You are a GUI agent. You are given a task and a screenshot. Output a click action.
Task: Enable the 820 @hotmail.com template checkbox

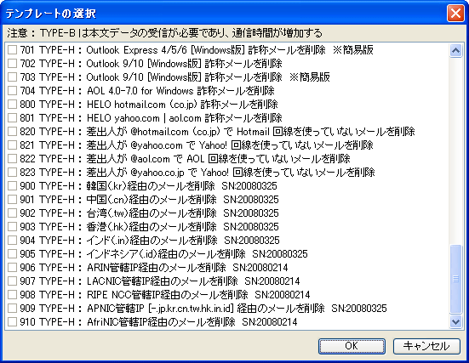12,132
